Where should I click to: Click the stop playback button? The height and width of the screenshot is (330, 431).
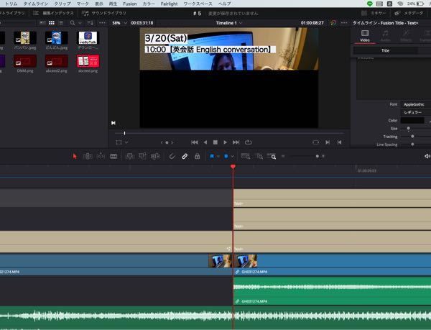tap(215, 142)
